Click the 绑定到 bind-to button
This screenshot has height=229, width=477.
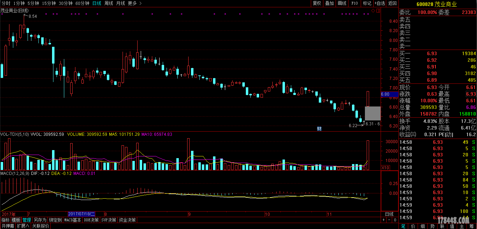pyautogui.click(x=55, y=220)
